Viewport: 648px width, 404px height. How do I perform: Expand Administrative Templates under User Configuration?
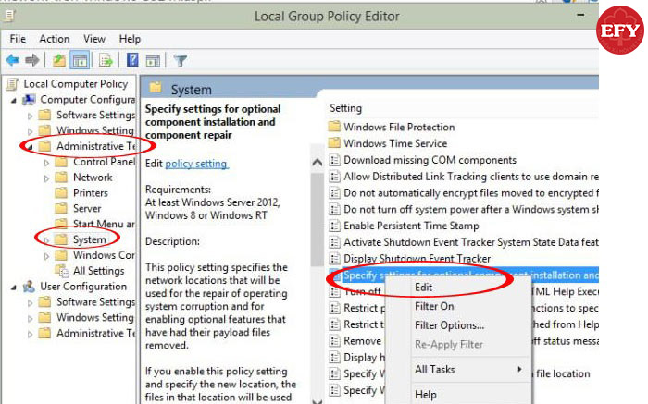click(30, 334)
